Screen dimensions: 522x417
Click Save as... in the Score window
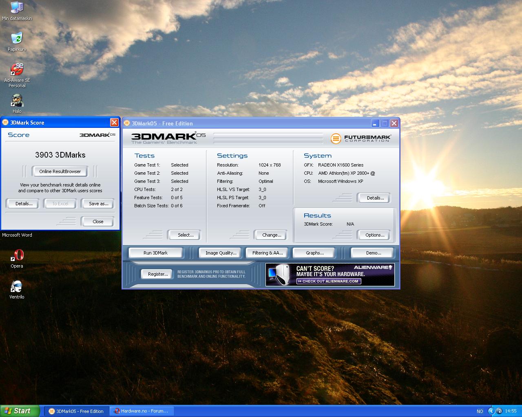click(99, 204)
